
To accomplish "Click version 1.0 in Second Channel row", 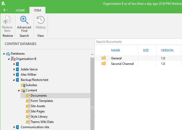I will coord(163,64).
